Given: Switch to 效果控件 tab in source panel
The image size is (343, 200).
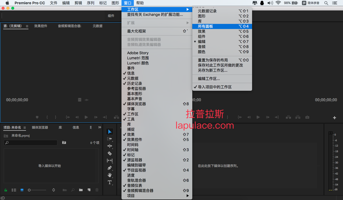Looking at the screenshot, I should click(41, 26).
